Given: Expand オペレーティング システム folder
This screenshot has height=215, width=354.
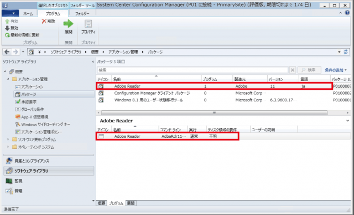Looking at the screenshot, I should (8, 147).
